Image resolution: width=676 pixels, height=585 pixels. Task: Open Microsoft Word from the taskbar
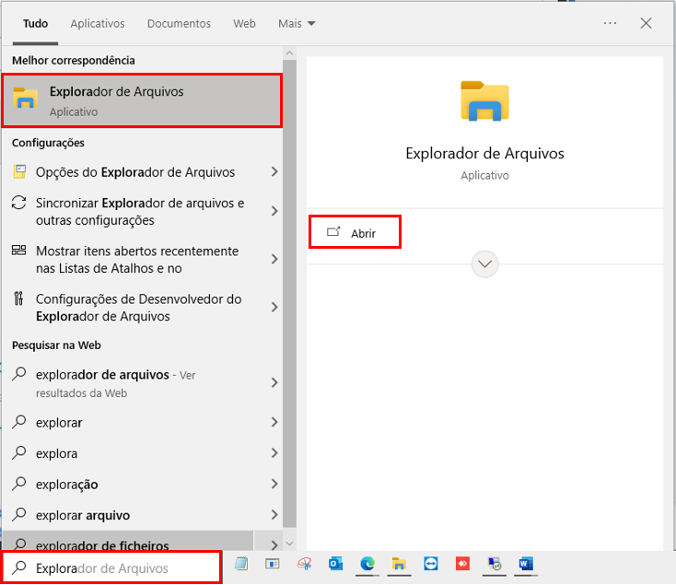[526, 564]
